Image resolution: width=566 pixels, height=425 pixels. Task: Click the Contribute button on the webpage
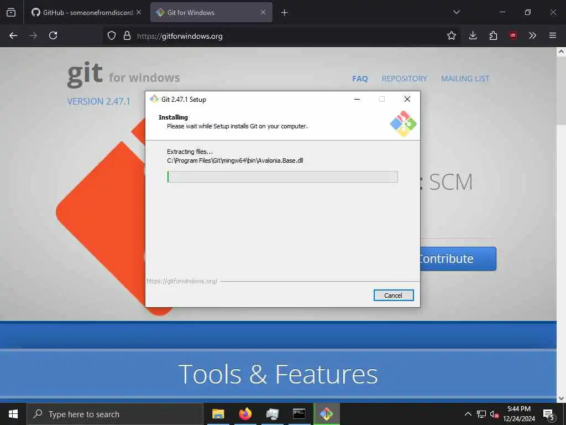tap(458, 259)
